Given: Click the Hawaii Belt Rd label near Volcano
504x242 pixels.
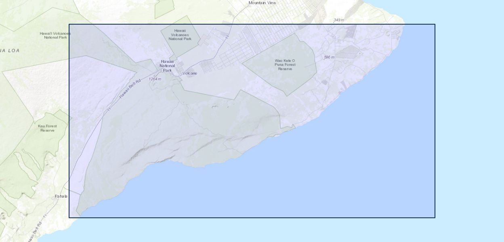Looking at the screenshot, I should click(130, 89).
